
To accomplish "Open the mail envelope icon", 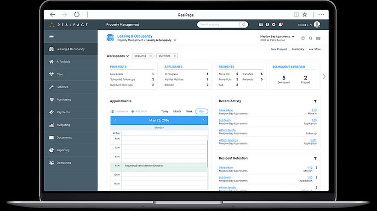I will click(x=318, y=38).
